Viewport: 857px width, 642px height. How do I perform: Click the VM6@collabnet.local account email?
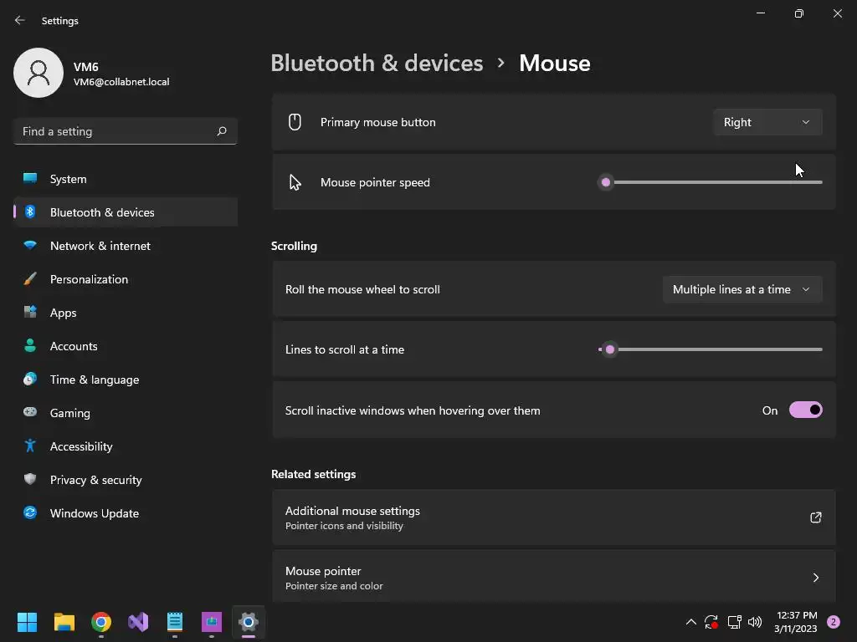point(121,82)
